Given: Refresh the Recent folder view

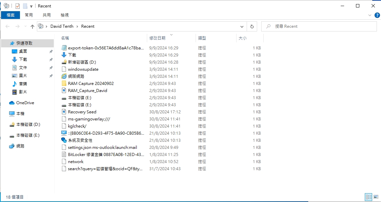Looking at the screenshot, I should coord(252,26).
